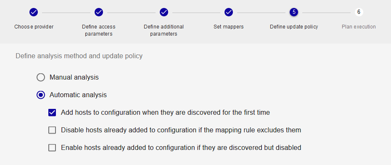Uncheck Add hosts when discovered first time
391x165 pixels.
click(52, 113)
